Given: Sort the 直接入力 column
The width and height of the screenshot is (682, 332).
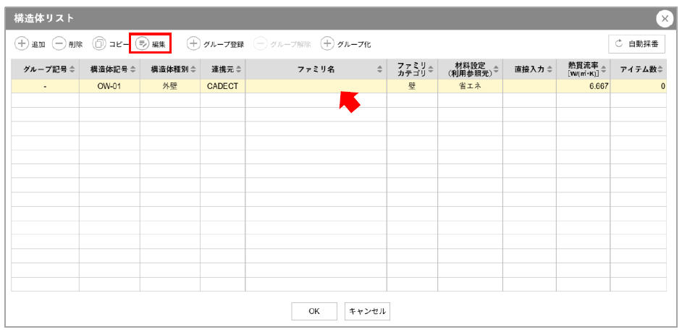Looking at the screenshot, I should [x=529, y=69].
